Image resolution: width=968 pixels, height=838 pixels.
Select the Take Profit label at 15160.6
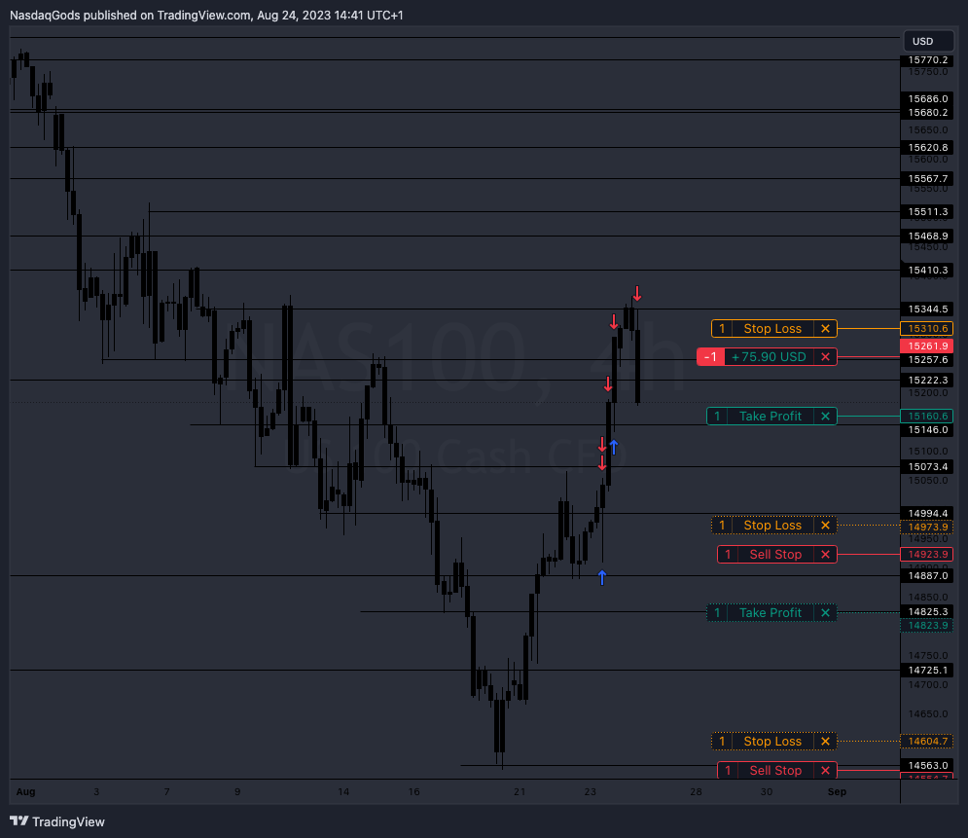770,417
